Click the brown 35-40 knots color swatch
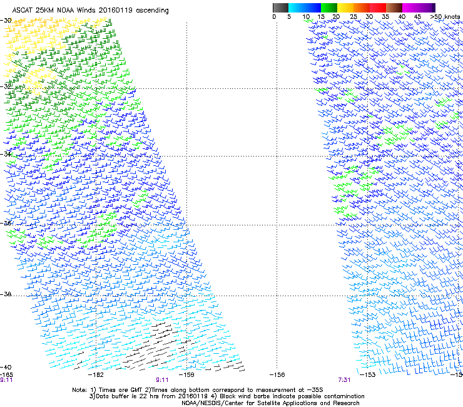 pos(394,8)
